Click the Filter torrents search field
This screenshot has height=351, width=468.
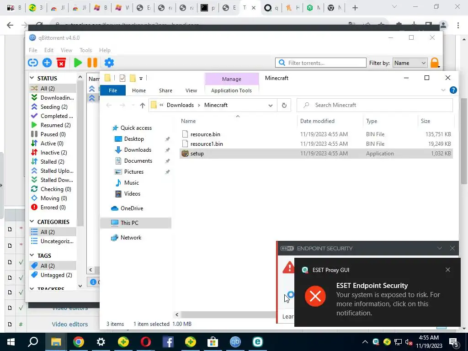click(320, 63)
